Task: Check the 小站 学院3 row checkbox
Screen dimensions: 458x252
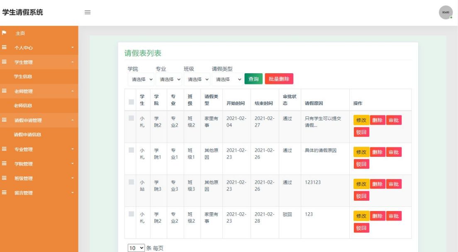Action: (131, 182)
